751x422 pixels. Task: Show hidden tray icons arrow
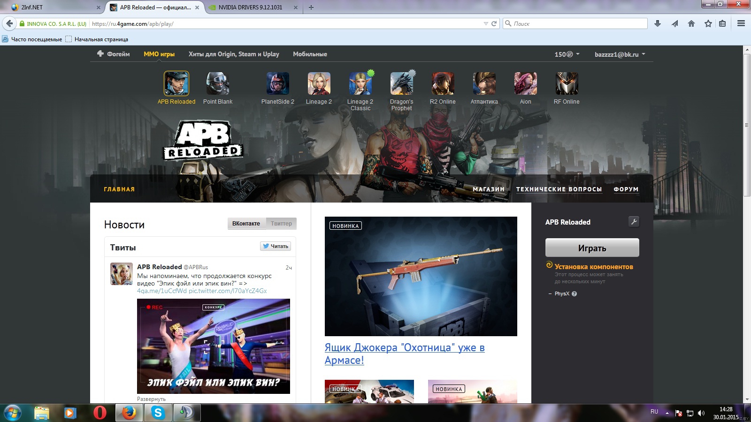coord(667,413)
